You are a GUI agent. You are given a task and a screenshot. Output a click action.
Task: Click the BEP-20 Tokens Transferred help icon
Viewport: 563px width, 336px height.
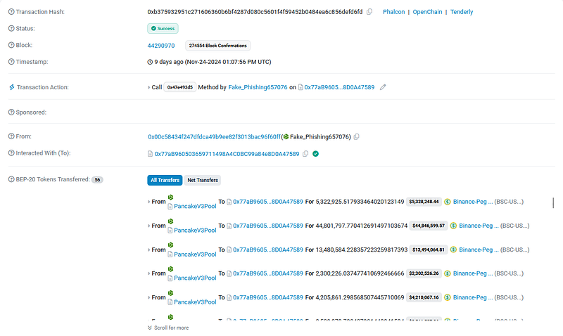coord(11,180)
